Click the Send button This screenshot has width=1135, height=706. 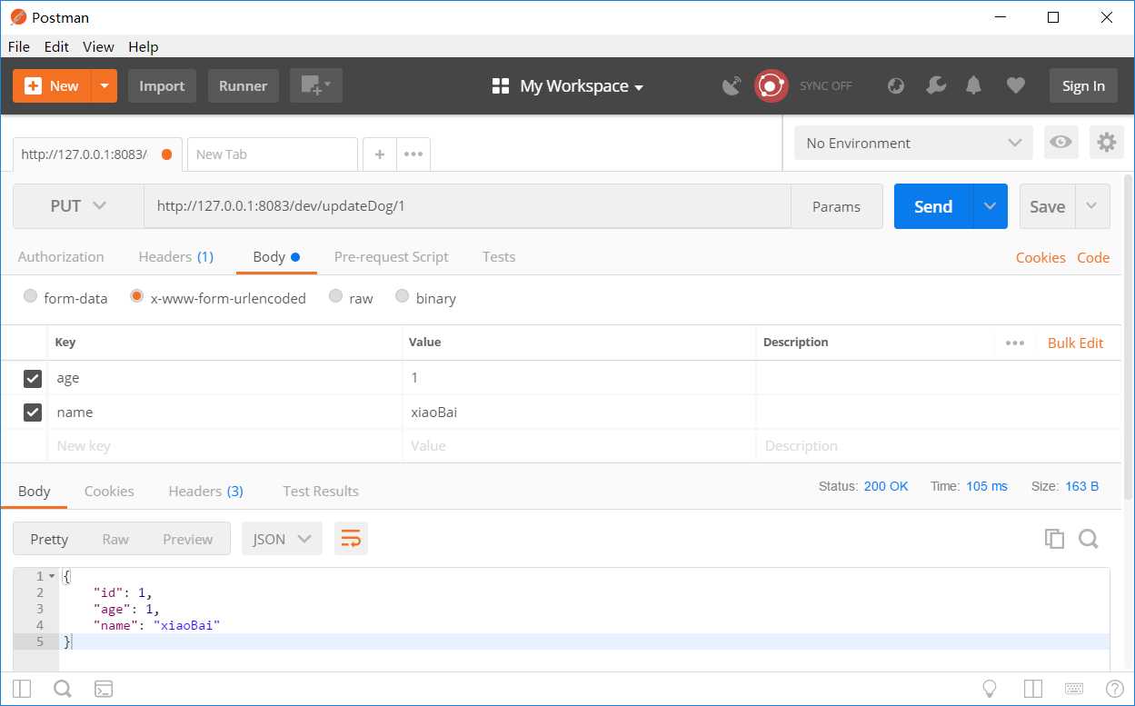[933, 206]
